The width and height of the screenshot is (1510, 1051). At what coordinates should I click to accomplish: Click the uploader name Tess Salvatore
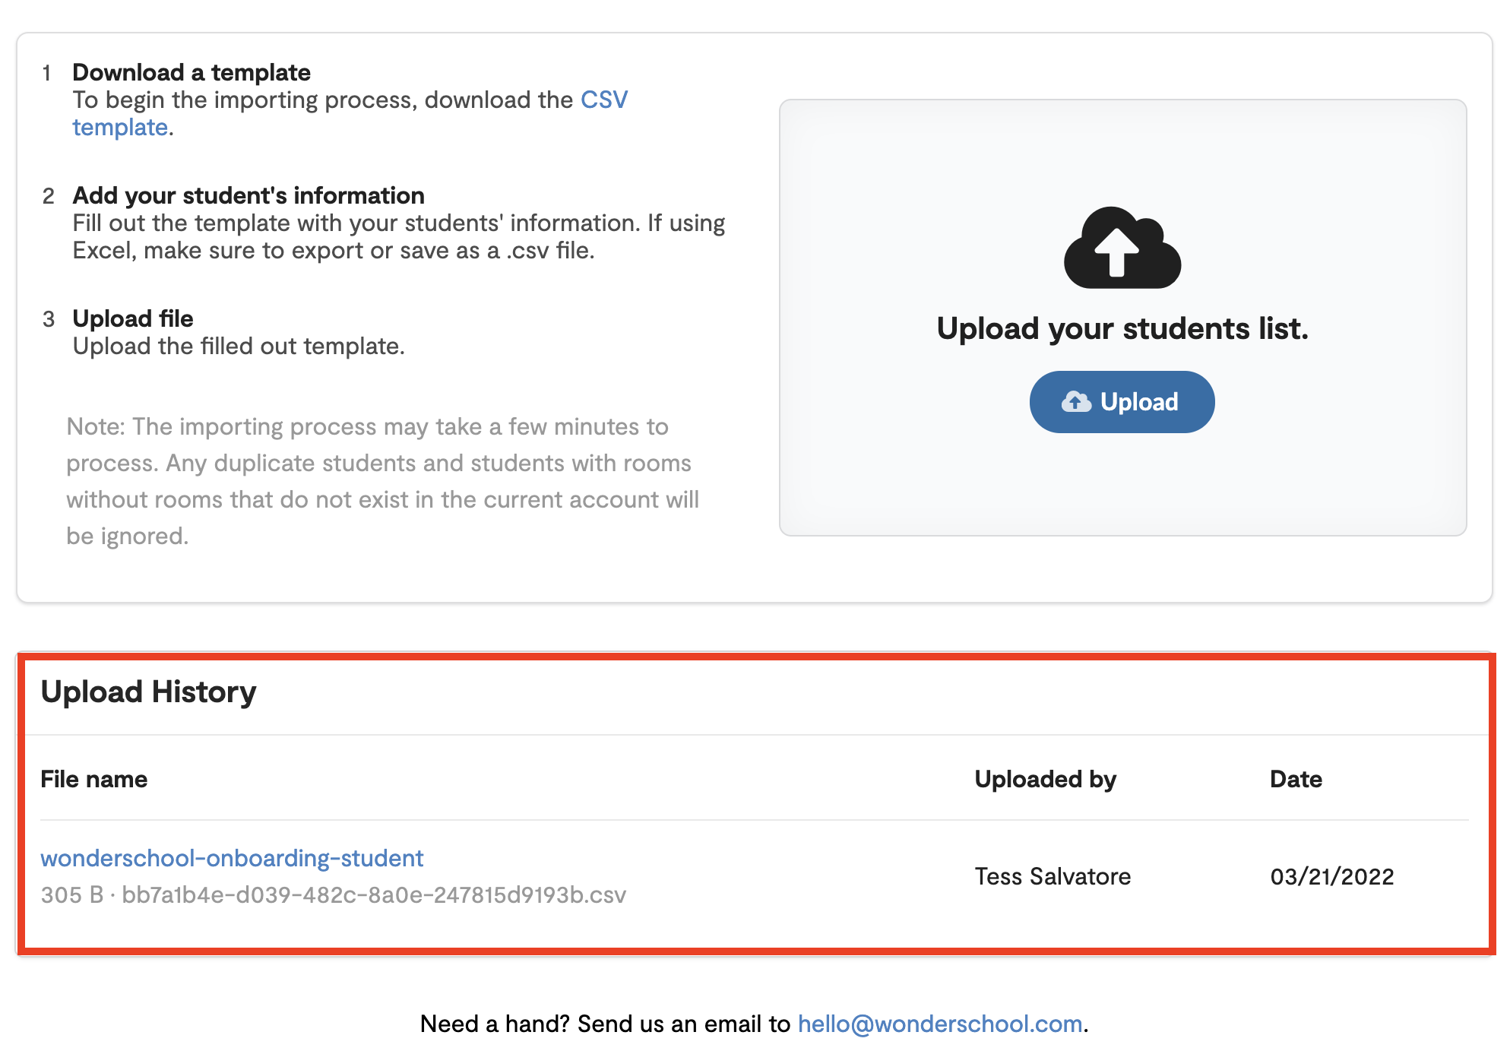(1053, 876)
